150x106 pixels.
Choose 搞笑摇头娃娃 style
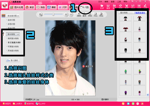point(13,39)
